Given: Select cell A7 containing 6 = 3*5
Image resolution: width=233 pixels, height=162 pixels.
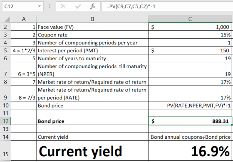Looking at the screenshot, I should click(x=24, y=70).
